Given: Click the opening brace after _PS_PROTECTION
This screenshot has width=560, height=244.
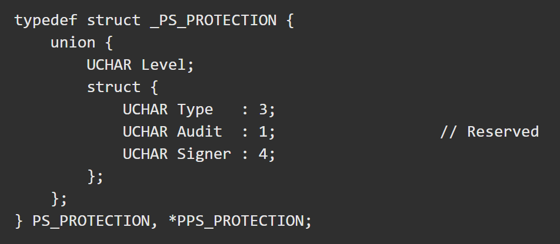Looking at the screenshot, I should point(289,21).
